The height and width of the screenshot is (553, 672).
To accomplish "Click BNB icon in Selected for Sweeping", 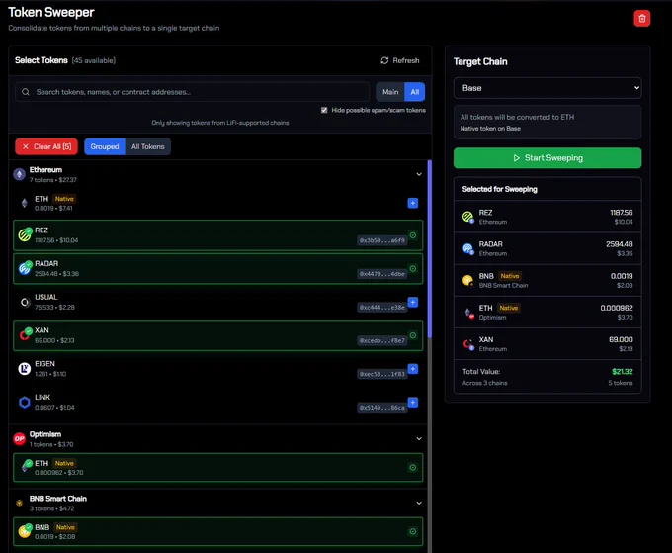I will tap(467, 281).
